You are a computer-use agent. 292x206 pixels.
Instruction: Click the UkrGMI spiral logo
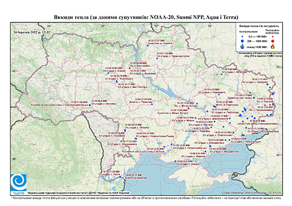coord(19,182)
